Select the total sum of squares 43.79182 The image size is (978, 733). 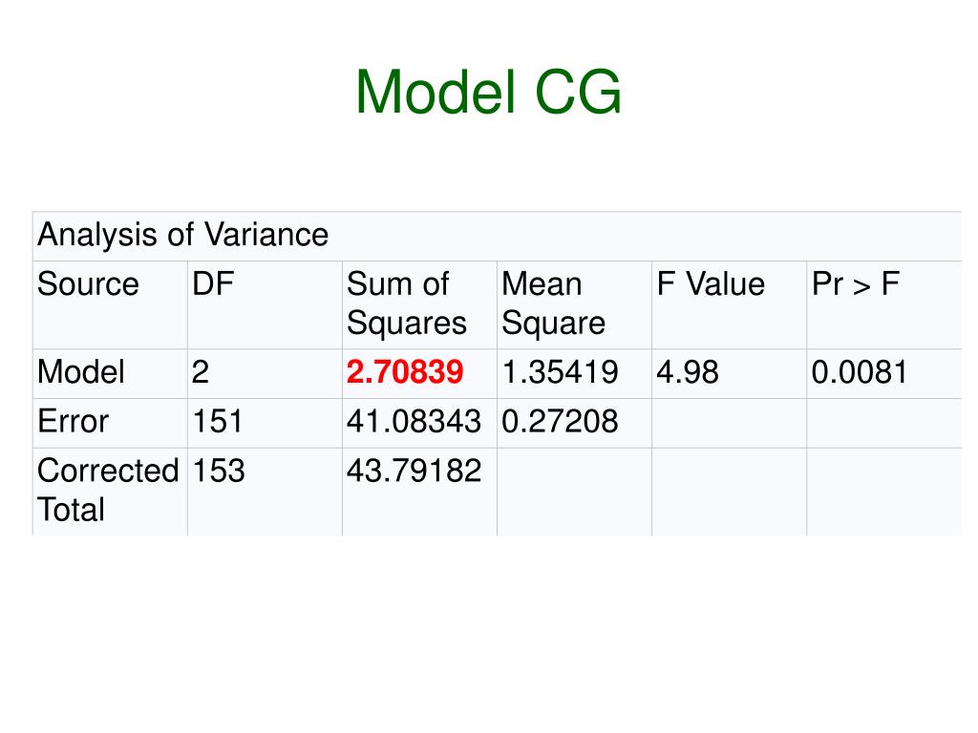(414, 471)
